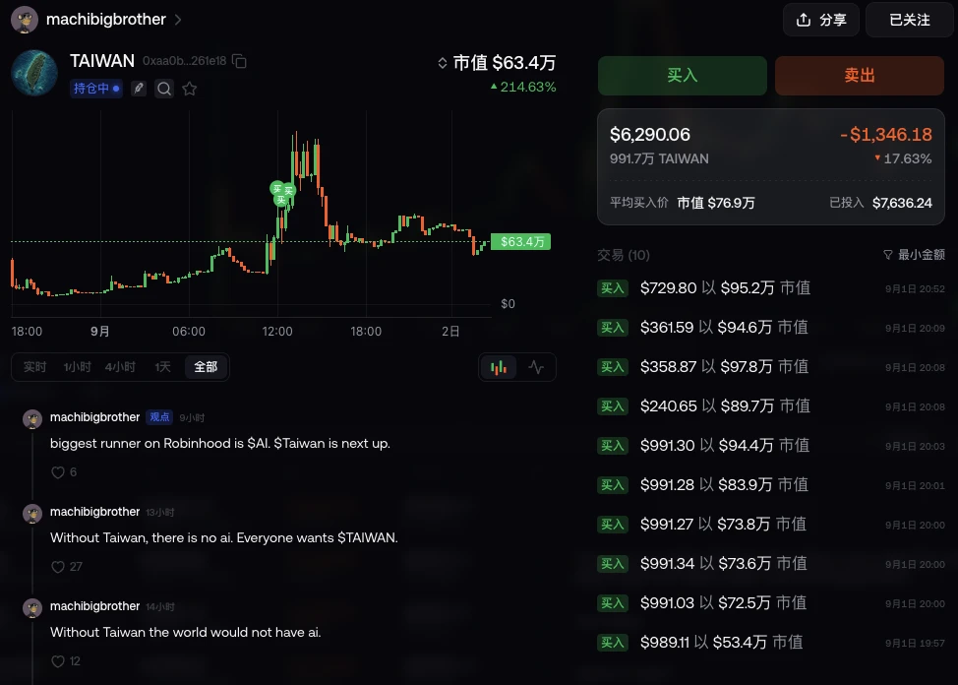Viewport: 958px width, 685px height.
Task: Click the 平均买入价 市值 $76.9万 value
Action: (683, 203)
